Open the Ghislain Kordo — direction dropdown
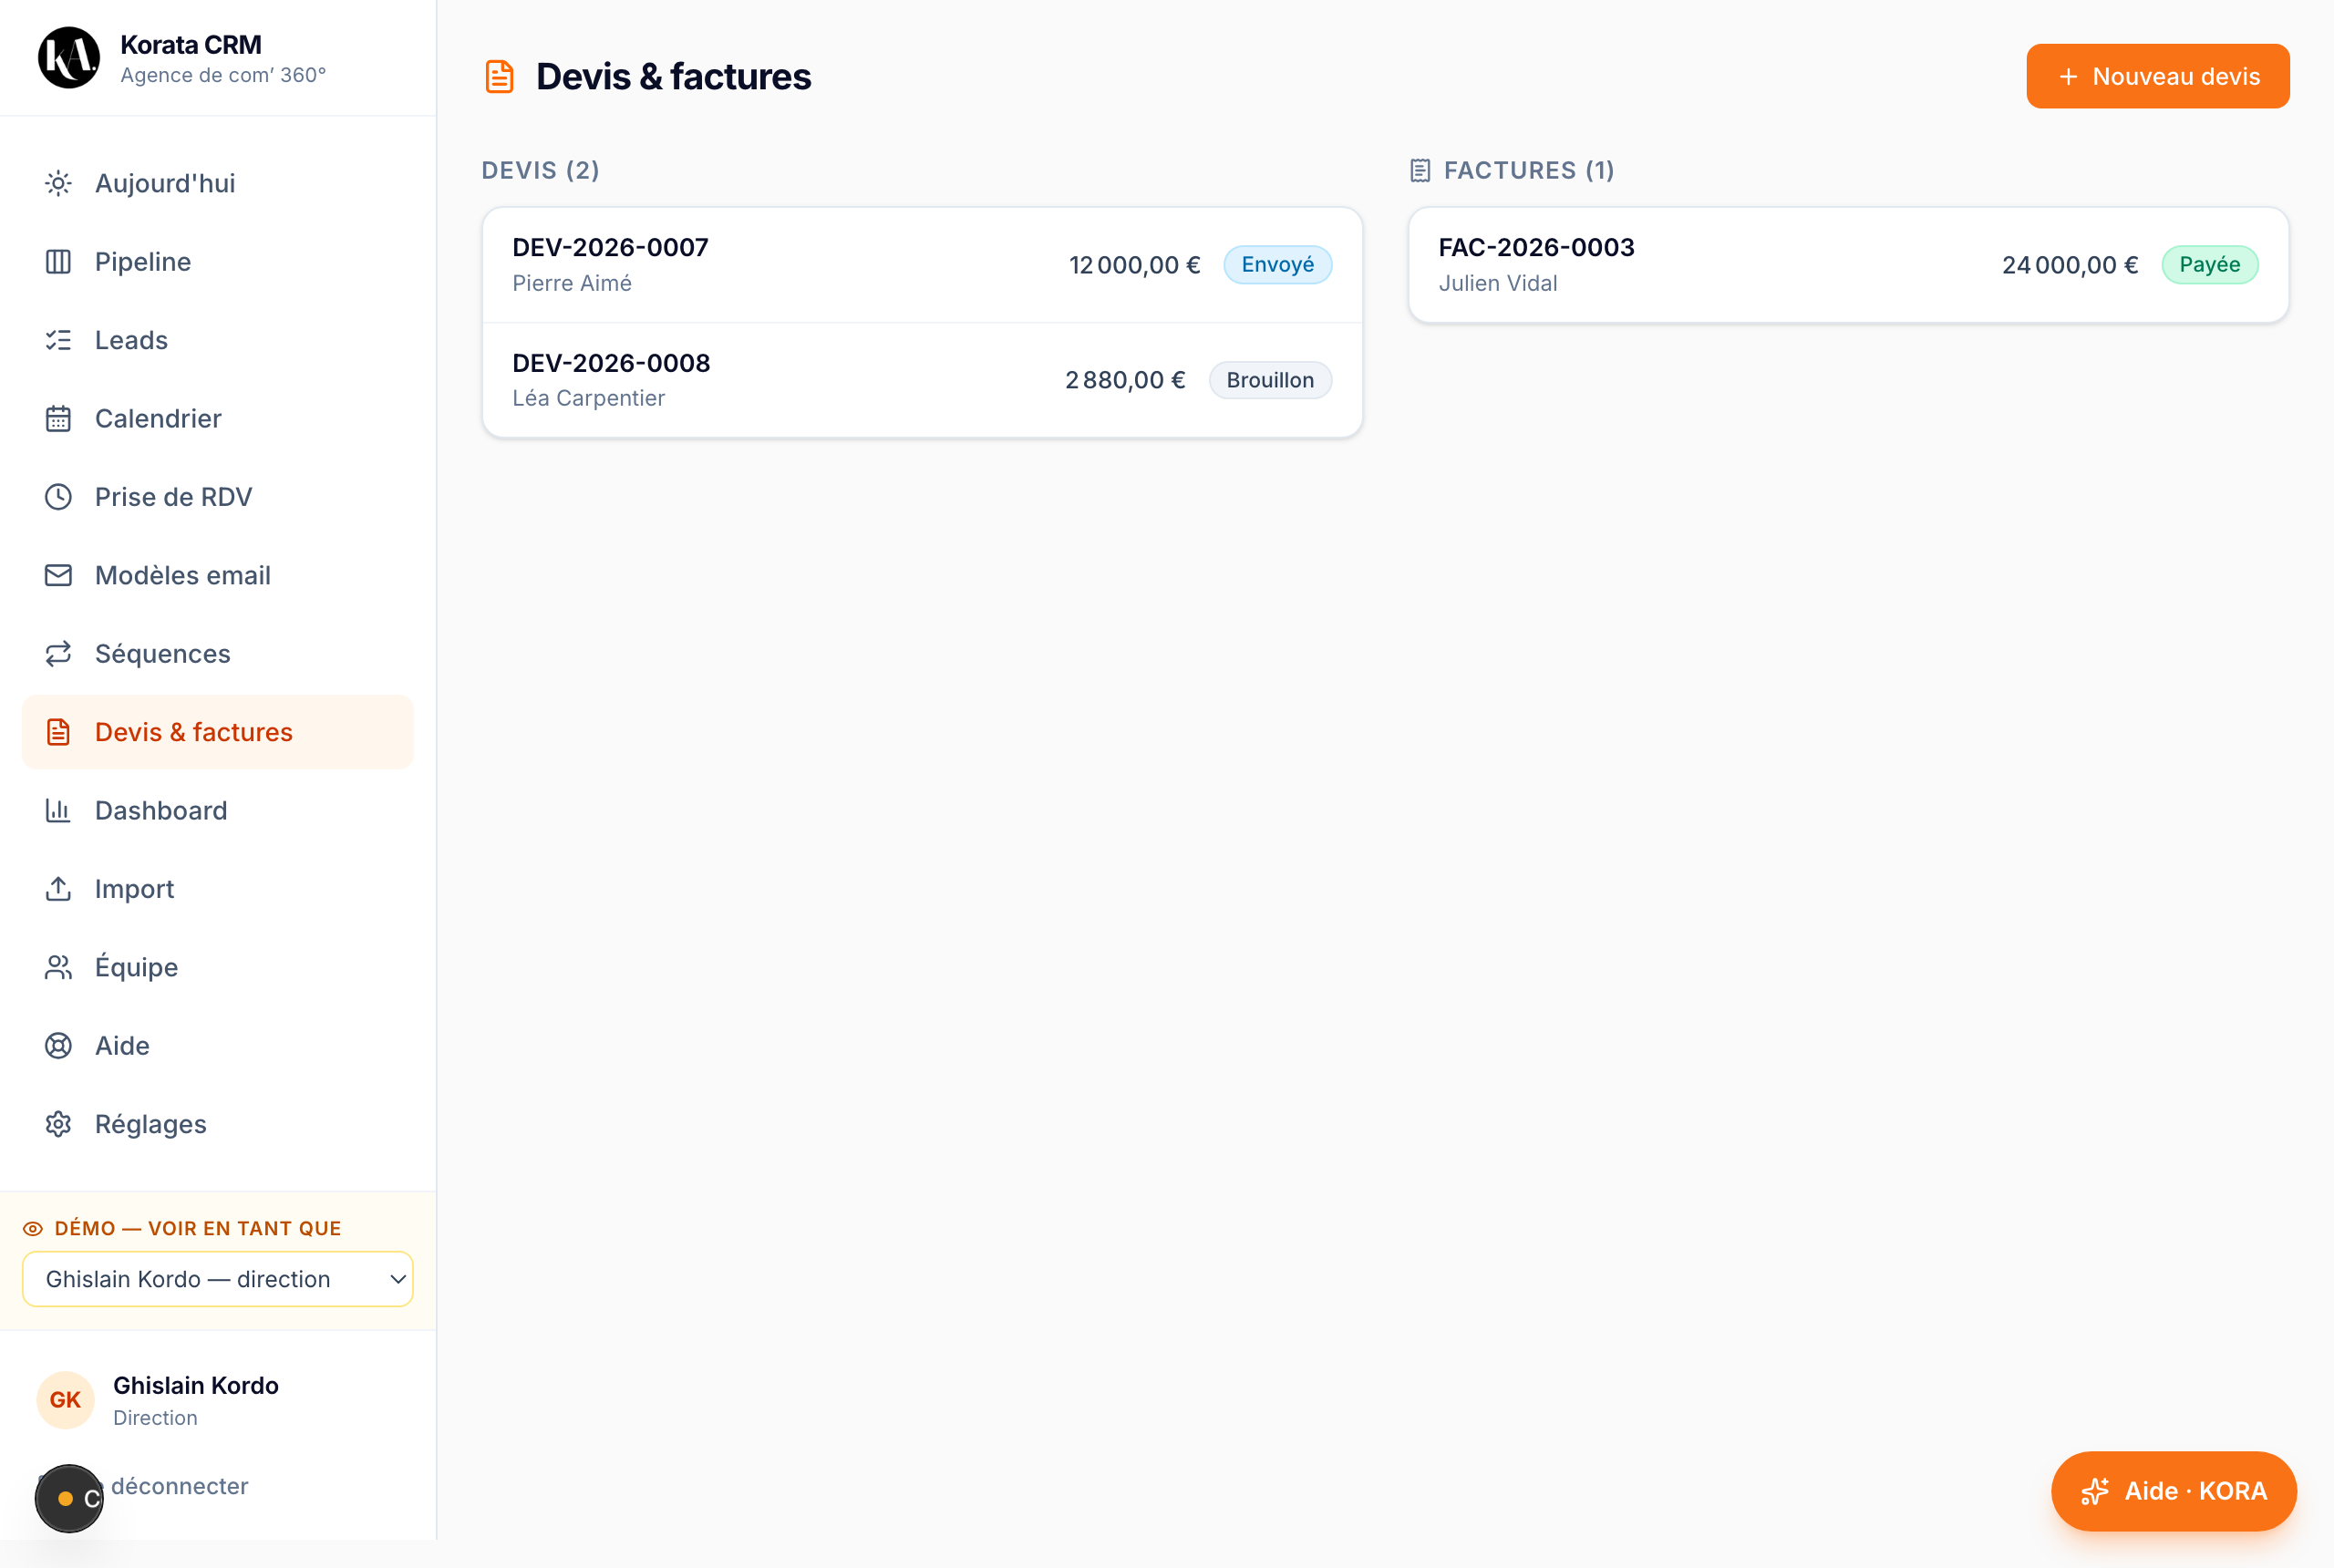 pyautogui.click(x=217, y=1279)
